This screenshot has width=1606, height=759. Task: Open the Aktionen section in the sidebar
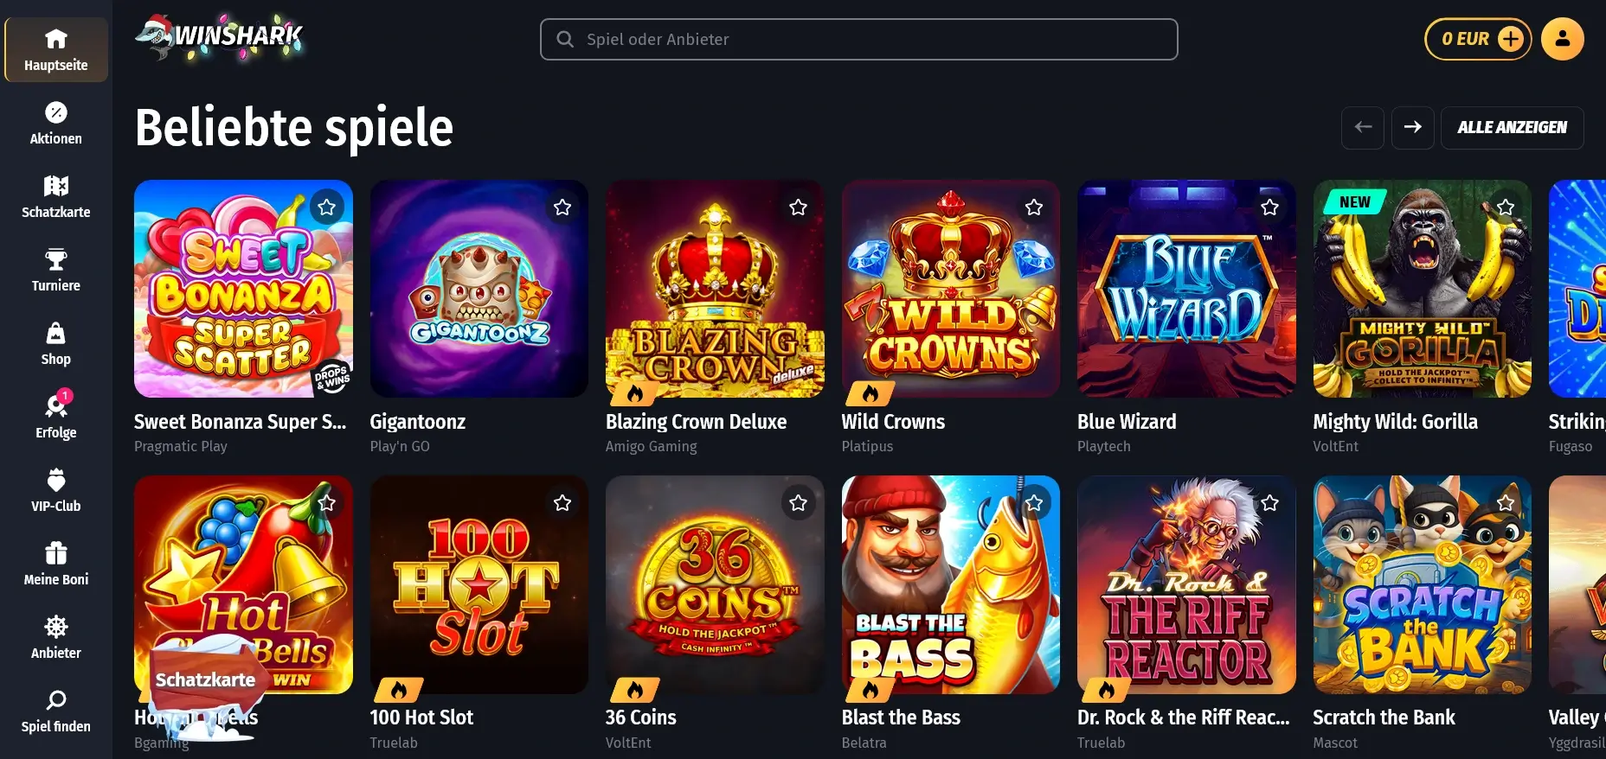(x=55, y=122)
